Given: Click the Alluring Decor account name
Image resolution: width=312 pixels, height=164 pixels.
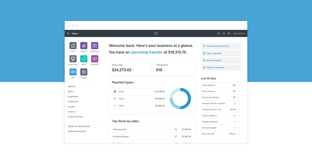Looking at the screenshot, I should (x=239, y=33).
